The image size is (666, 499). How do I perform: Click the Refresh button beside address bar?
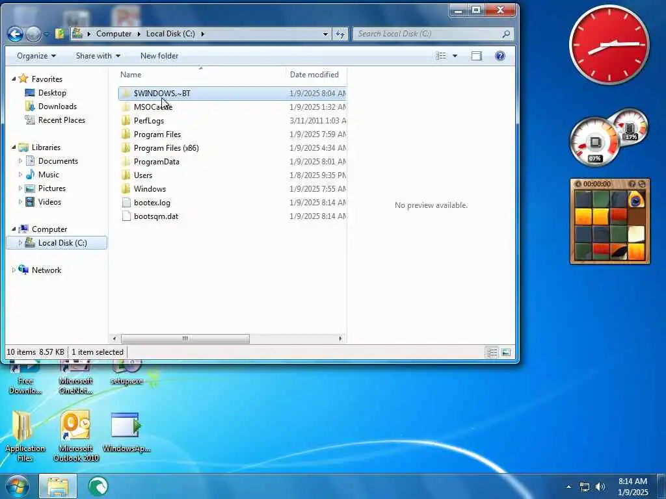[x=340, y=34]
